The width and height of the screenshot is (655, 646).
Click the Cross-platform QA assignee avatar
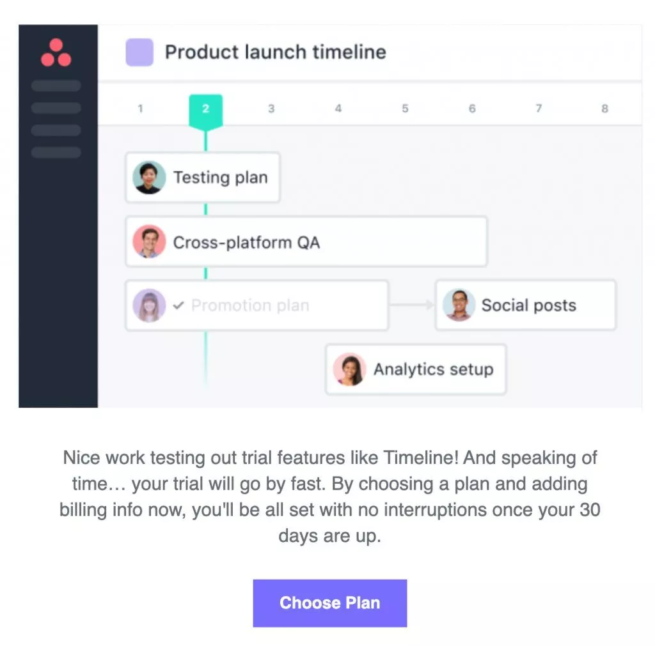[x=149, y=242]
